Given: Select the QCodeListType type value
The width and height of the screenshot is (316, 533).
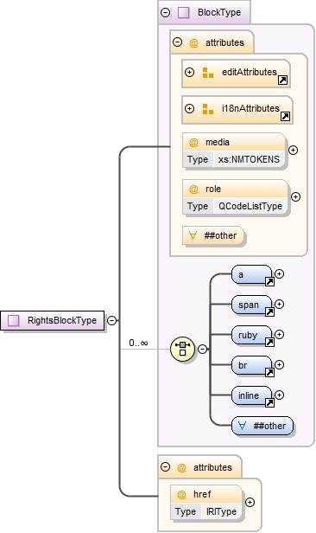Looking at the screenshot, I should click(x=250, y=206).
